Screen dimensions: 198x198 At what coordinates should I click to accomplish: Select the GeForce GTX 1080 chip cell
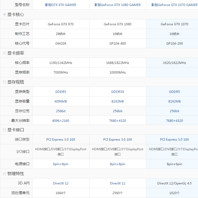117,24
